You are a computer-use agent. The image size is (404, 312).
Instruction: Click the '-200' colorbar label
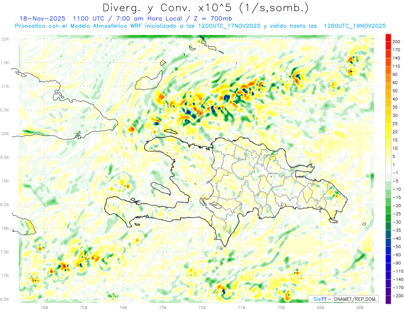pyautogui.click(x=398, y=296)
